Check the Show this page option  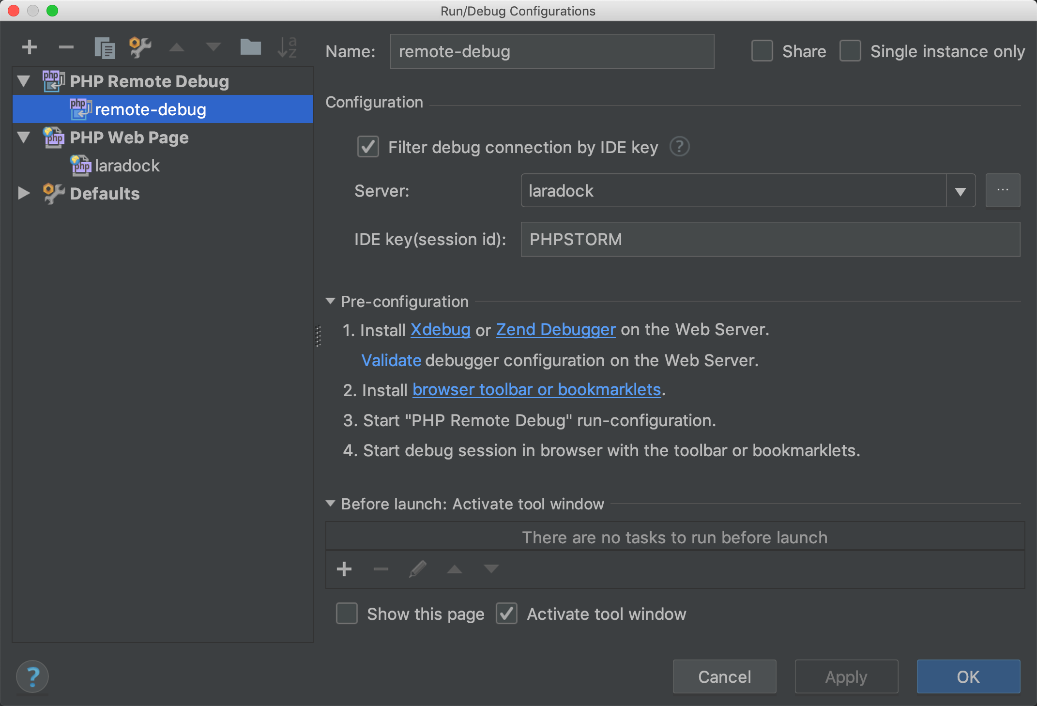point(347,614)
